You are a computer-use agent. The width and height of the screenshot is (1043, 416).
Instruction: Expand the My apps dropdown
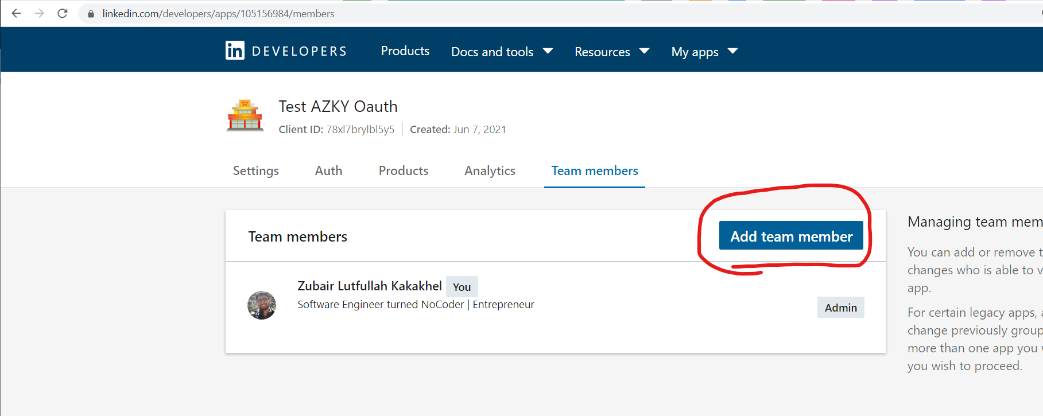(704, 52)
